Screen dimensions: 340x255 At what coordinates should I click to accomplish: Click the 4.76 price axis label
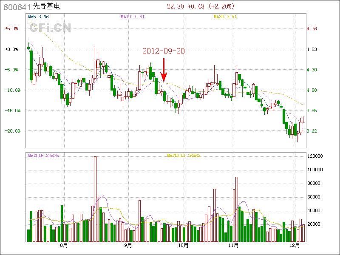click(x=312, y=29)
